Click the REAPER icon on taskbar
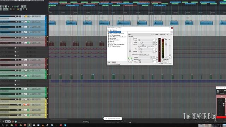This screenshot has width=226, height=127. (29, 125)
